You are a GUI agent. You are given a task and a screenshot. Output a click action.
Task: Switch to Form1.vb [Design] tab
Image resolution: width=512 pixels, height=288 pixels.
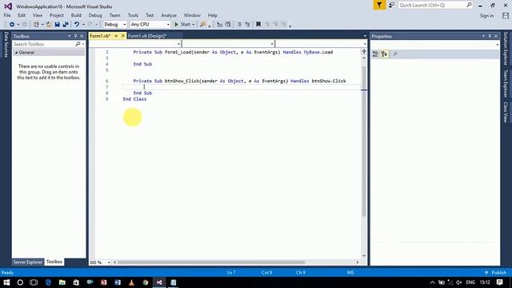147,36
